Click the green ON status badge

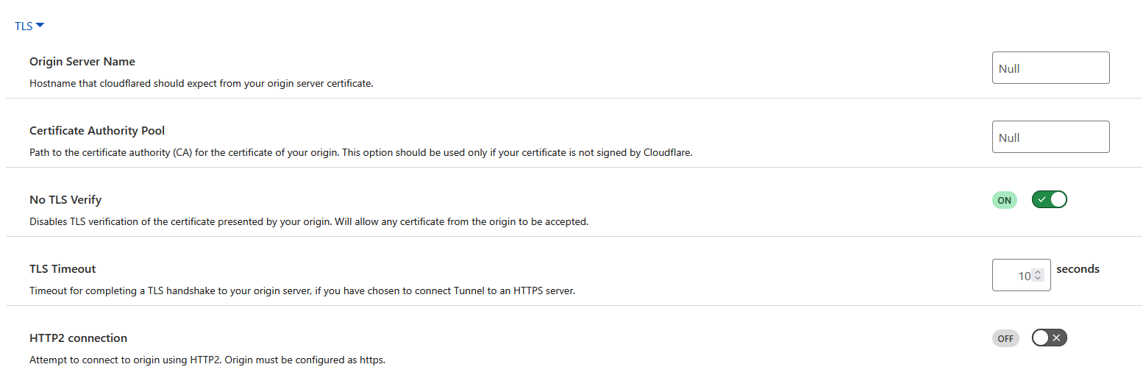[1004, 200]
